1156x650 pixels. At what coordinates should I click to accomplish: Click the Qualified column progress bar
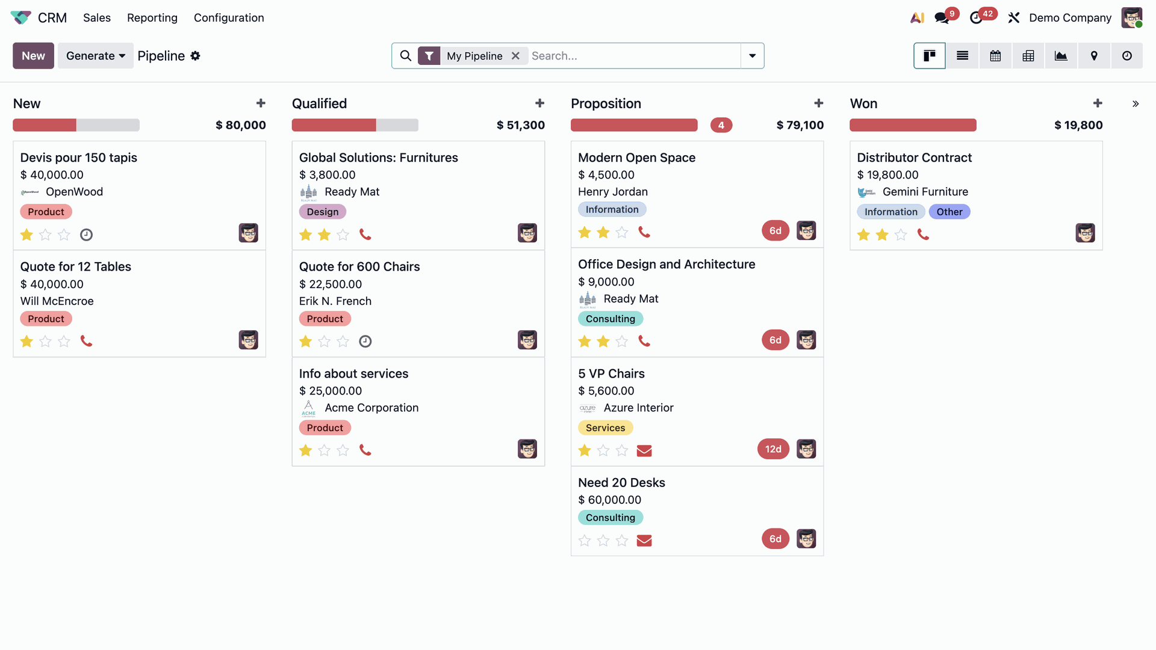(x=355, y=125)
